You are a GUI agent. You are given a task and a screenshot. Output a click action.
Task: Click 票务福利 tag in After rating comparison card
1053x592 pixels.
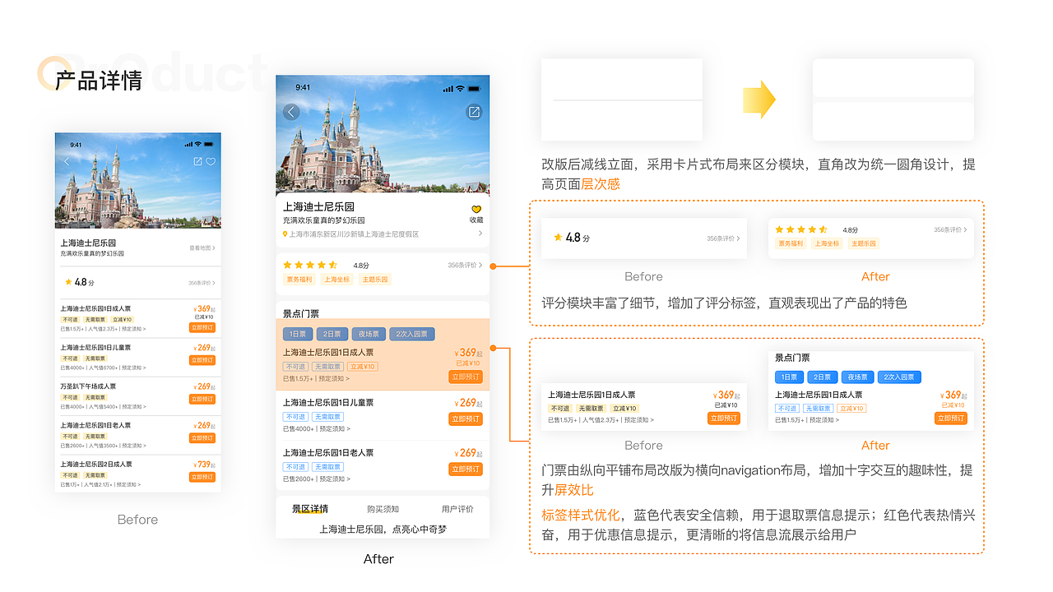791,243
